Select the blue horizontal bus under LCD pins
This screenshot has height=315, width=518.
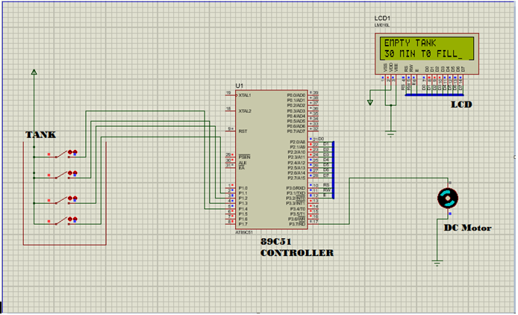pyautogui.click(x=434, y=96)
